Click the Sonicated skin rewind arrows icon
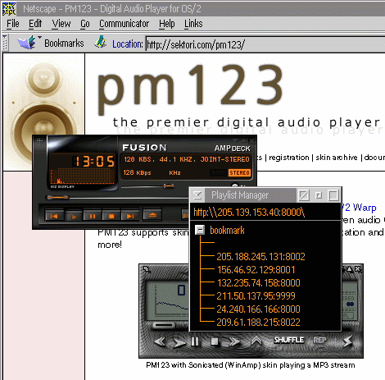Image resolution: width=385 pixels, height=380 pixels. point(160,341)
